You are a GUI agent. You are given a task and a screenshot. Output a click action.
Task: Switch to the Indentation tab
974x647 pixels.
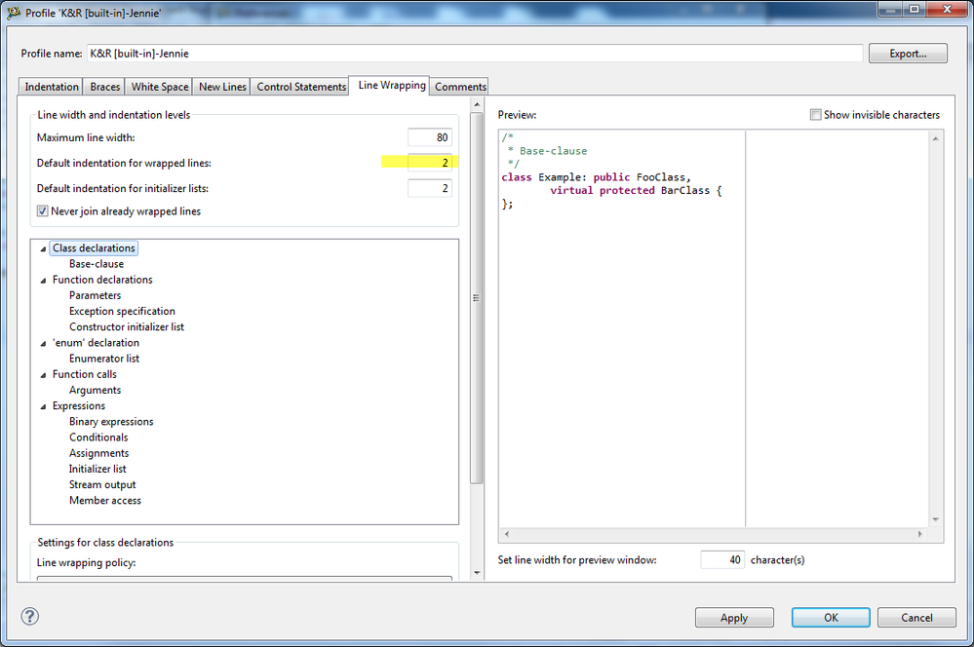coord(52,87)
